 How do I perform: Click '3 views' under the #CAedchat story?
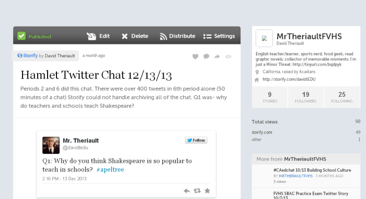click(280, 182)
